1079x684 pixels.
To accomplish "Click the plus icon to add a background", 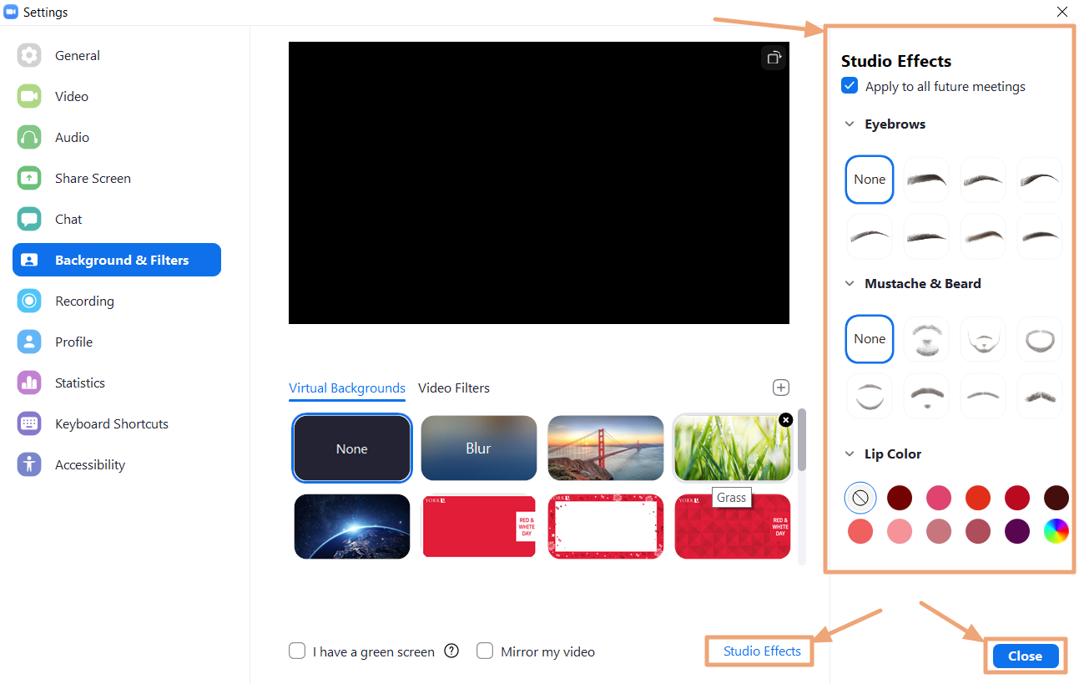I will click(781, 387).
